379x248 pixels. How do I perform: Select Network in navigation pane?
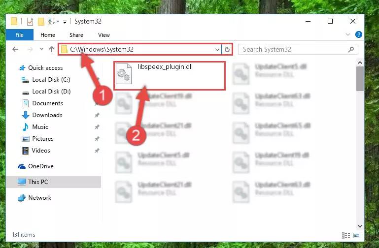coord(39,198)
